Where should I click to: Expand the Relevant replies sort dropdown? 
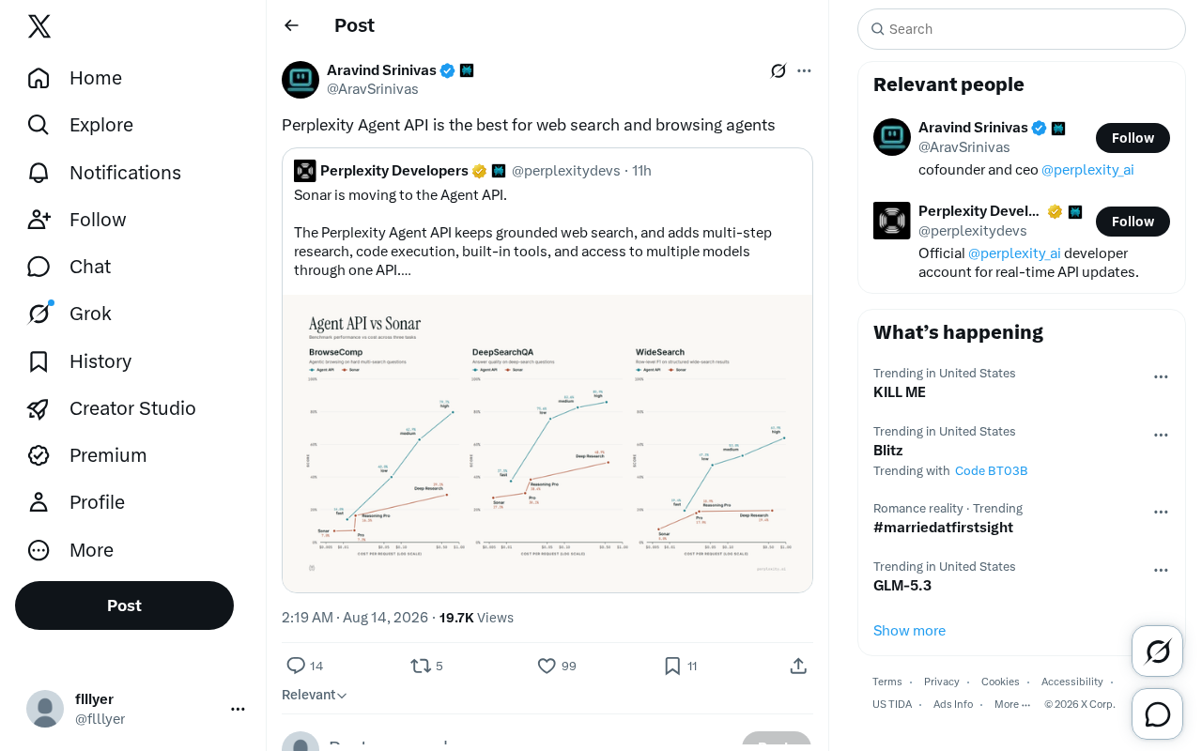click(x=315, y=695)
